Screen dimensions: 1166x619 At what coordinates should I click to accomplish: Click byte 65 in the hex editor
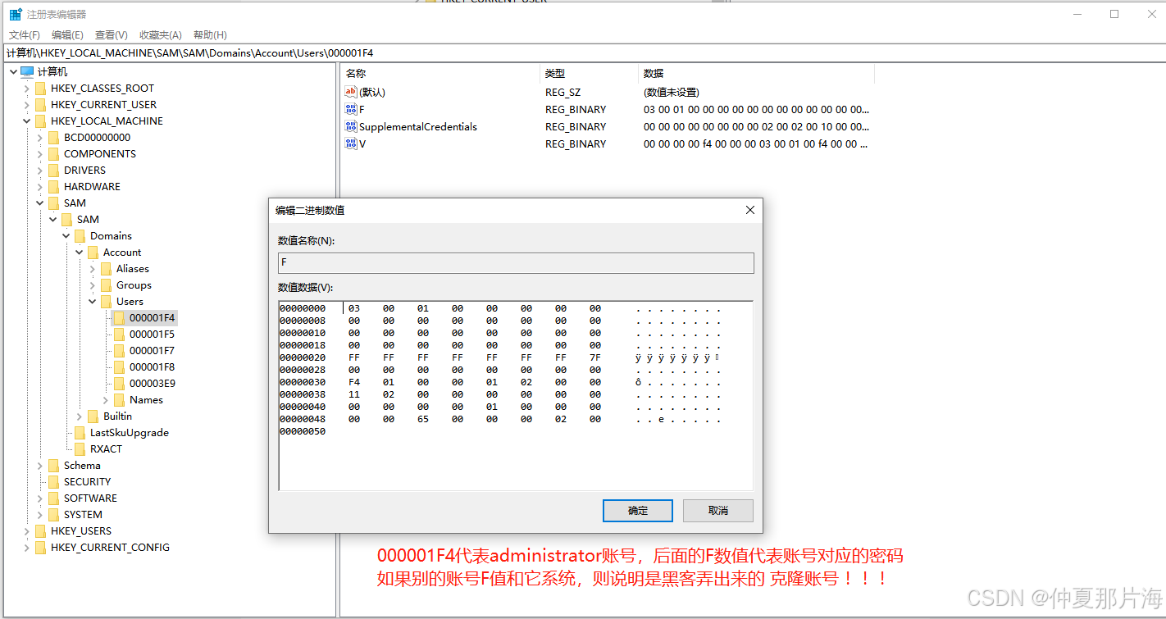pyautogui.click(x=423, y=419)
